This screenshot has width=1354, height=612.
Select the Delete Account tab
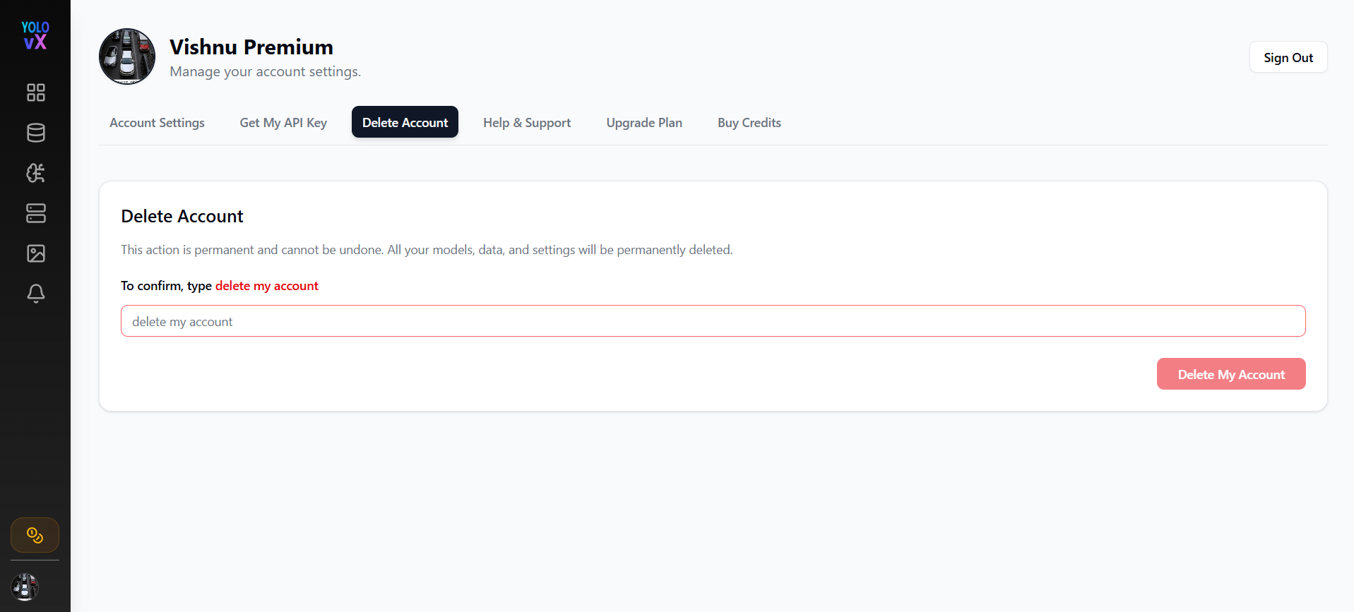405,122
